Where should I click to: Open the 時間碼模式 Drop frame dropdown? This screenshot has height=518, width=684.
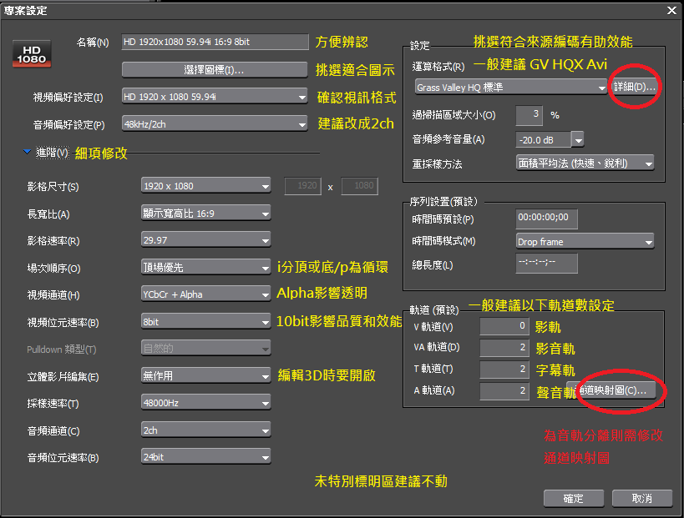(x=585, y=242)
